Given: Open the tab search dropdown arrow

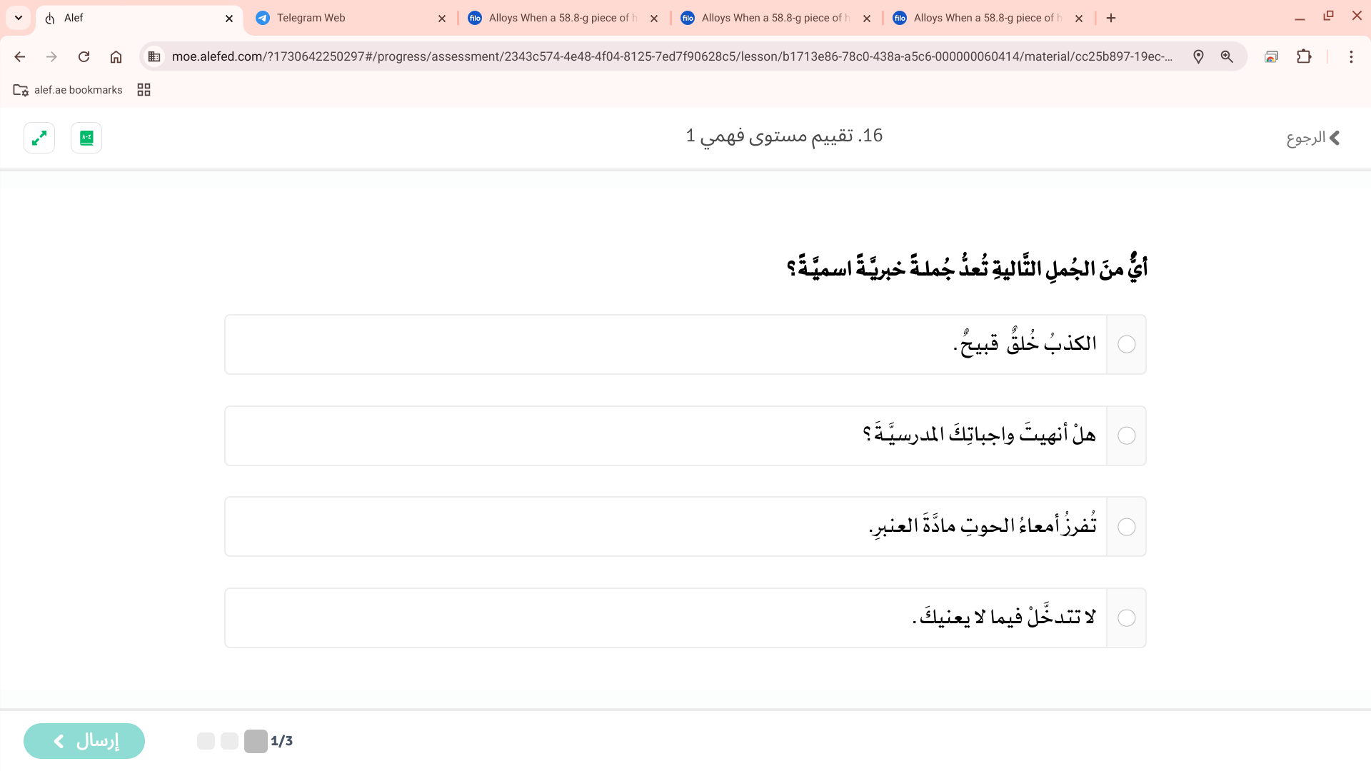Looking at the screenshot, I should [19, 18].
